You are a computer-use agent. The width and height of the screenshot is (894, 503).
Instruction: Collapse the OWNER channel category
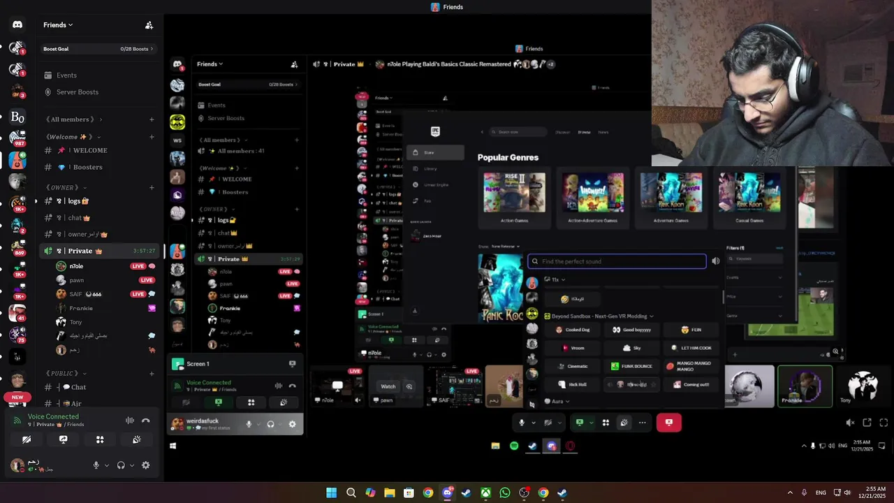coord(66,187)
